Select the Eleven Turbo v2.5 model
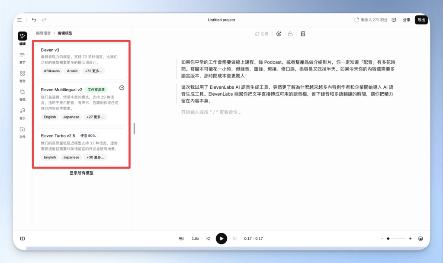 pyautogui.click(x=81, y=147)
